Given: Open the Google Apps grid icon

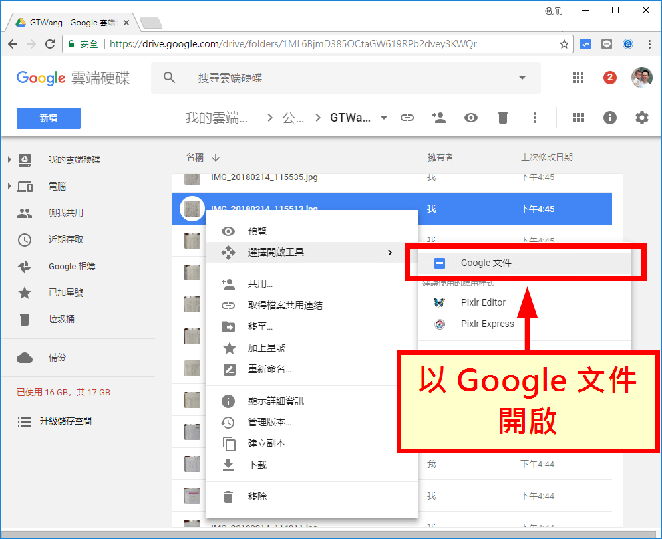Looking at the screenshot, I should point(578,78).
